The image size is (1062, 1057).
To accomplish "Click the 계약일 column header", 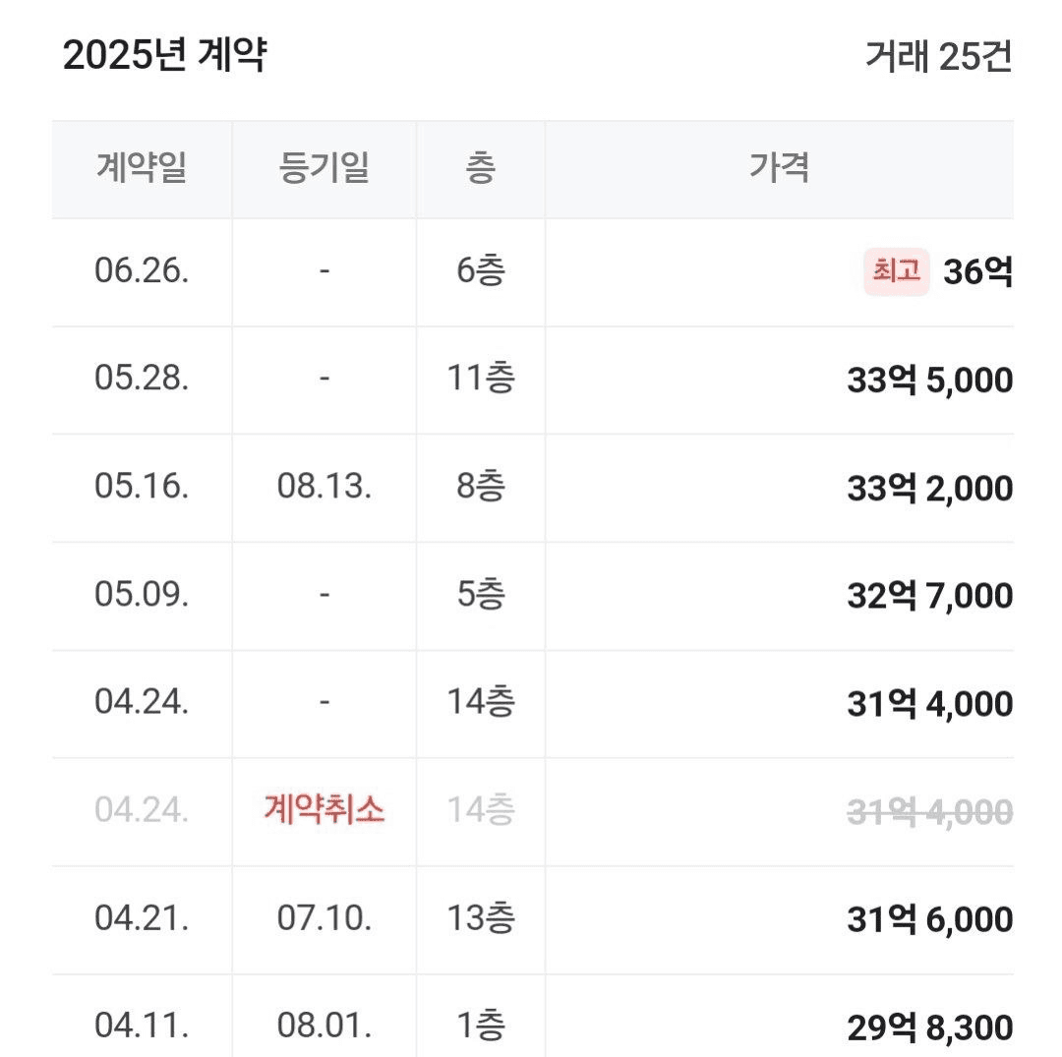I will click(x=142, y=168).
